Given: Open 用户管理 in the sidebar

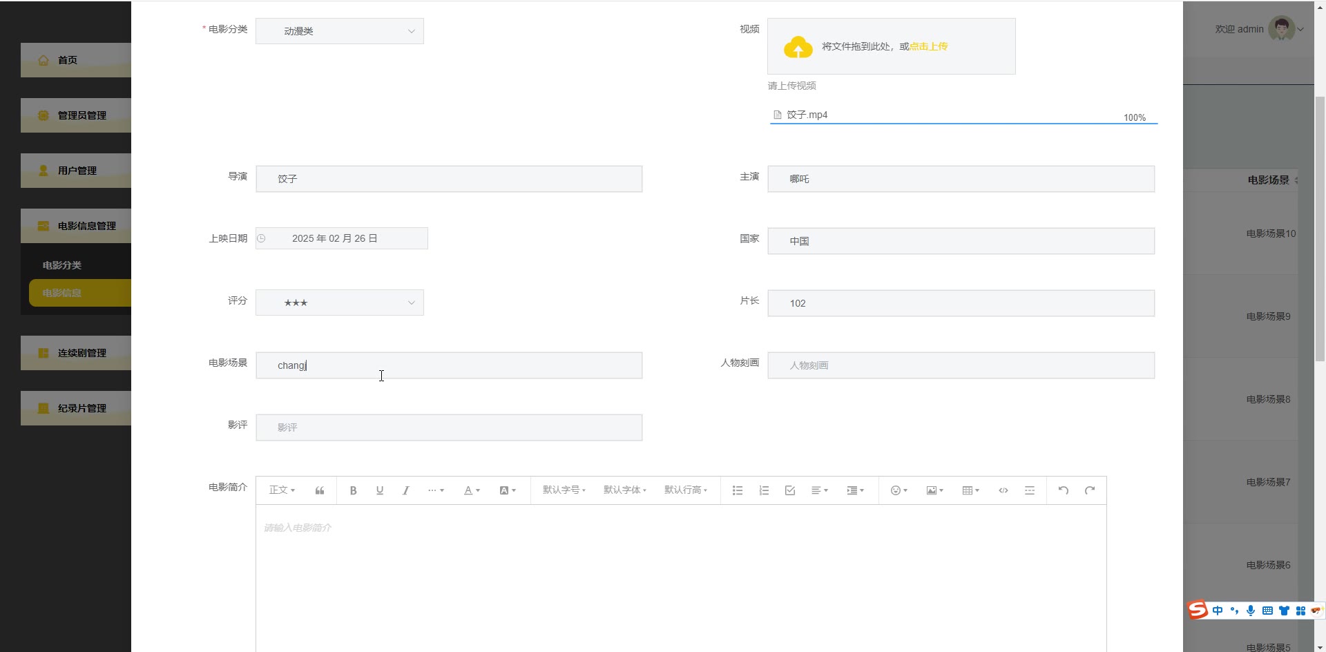Looking at the screenshot, I should pos(77,171).
